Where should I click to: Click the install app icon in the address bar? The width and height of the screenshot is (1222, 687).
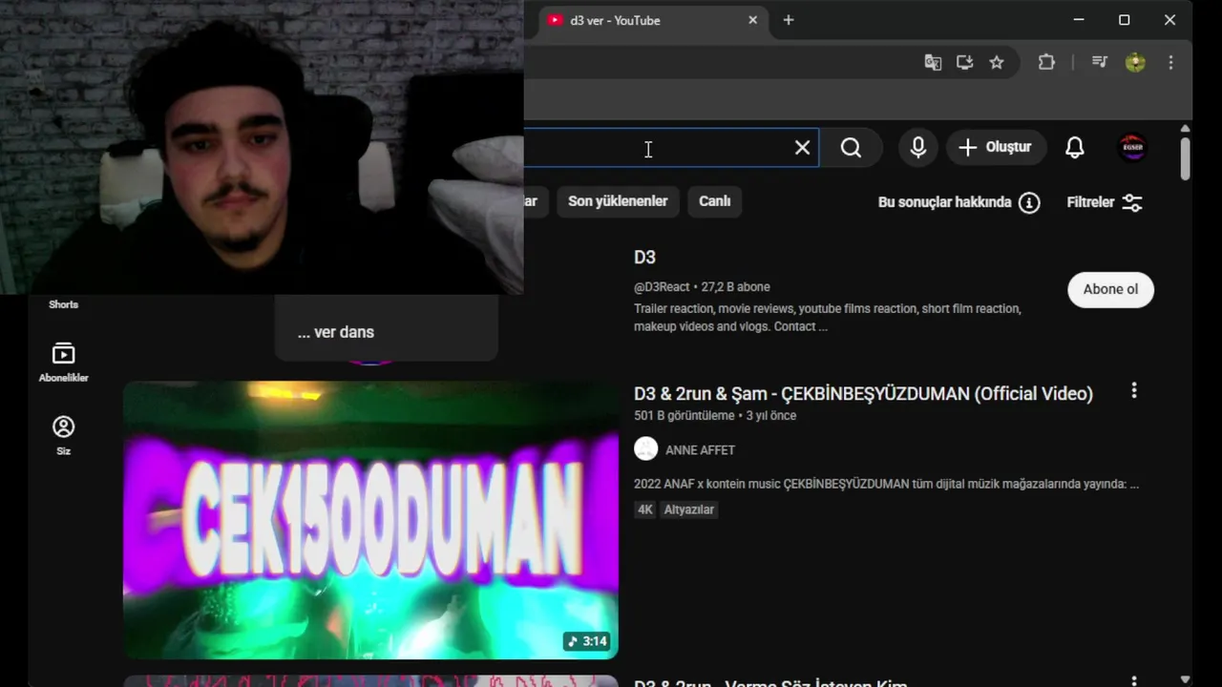[965, 62]
